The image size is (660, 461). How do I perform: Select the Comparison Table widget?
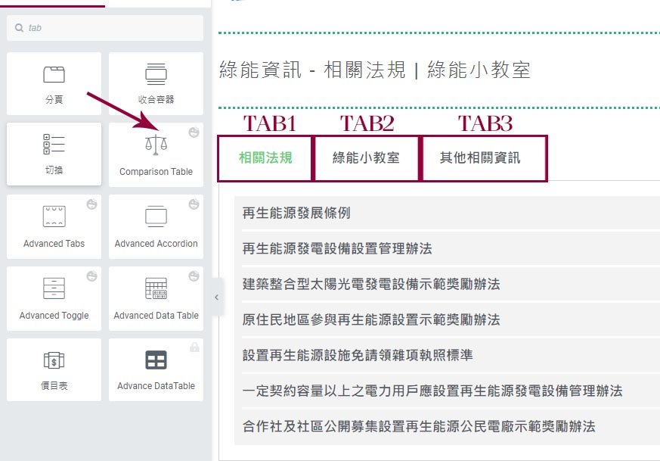point(156,154)
